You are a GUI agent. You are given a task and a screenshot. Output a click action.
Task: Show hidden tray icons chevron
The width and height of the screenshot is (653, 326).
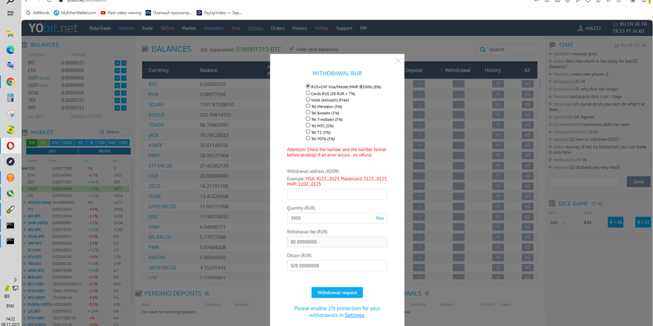coord(15,280)
